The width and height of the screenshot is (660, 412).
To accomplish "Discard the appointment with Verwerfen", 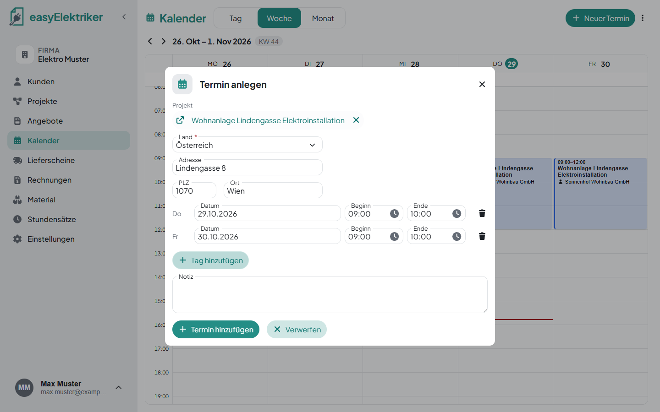I will pos(297,330).
